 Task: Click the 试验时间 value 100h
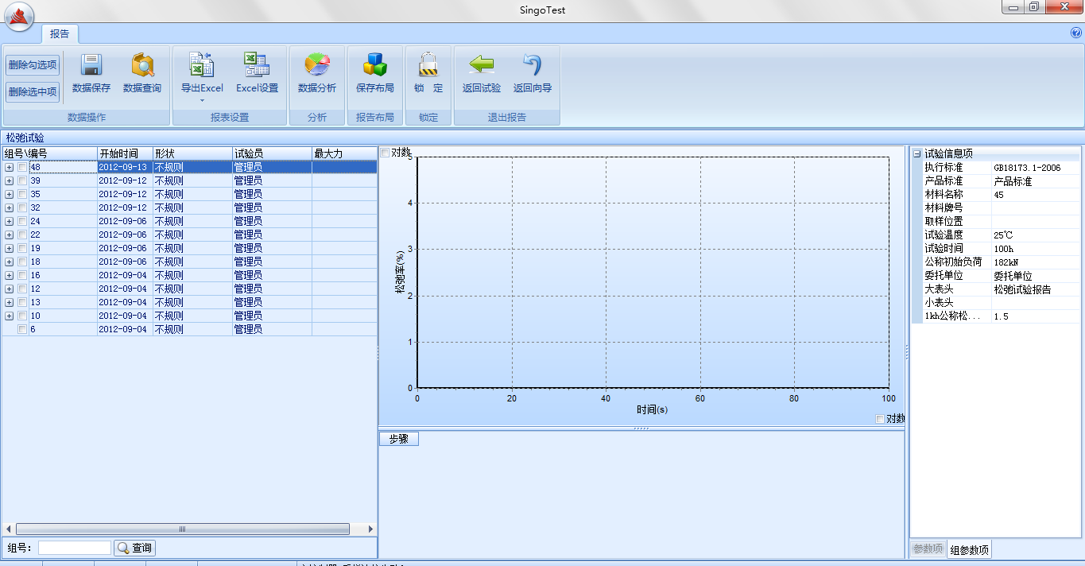[1037, 249]
